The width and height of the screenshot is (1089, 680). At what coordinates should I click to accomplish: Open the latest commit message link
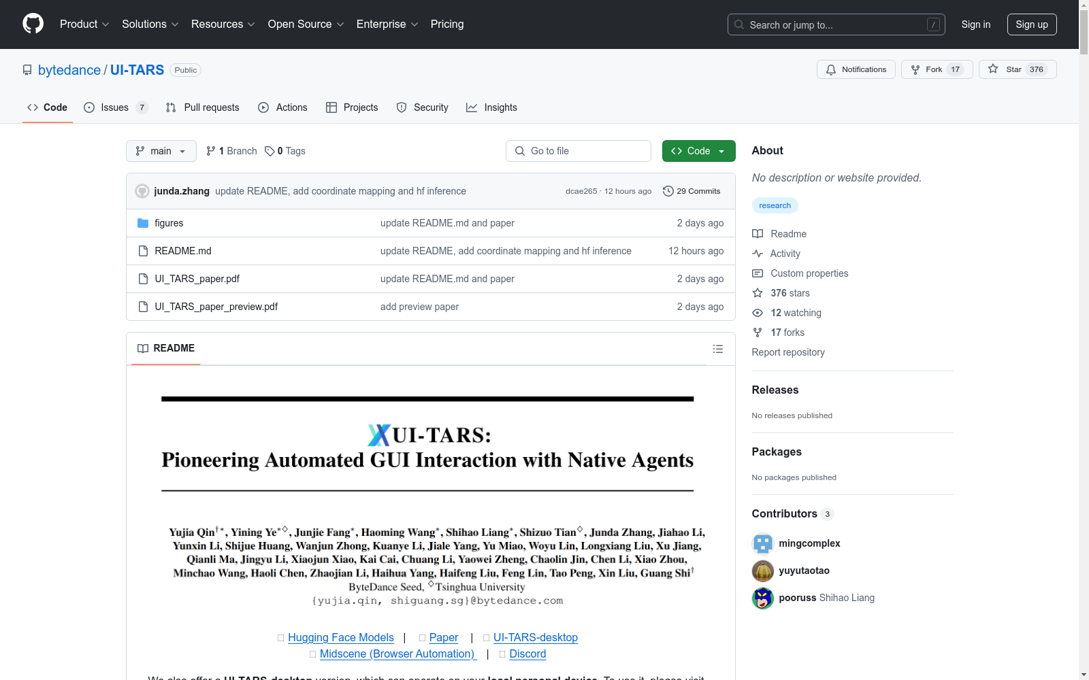point(340,191)
